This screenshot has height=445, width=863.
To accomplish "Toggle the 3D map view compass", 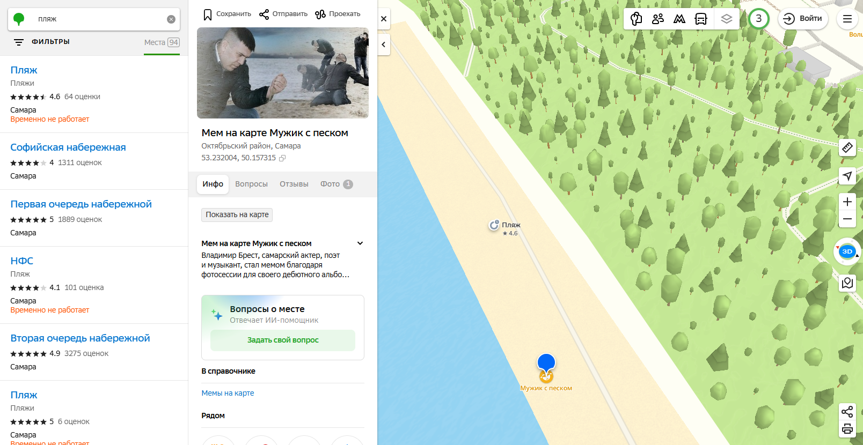I will click(x=847, y=251).
